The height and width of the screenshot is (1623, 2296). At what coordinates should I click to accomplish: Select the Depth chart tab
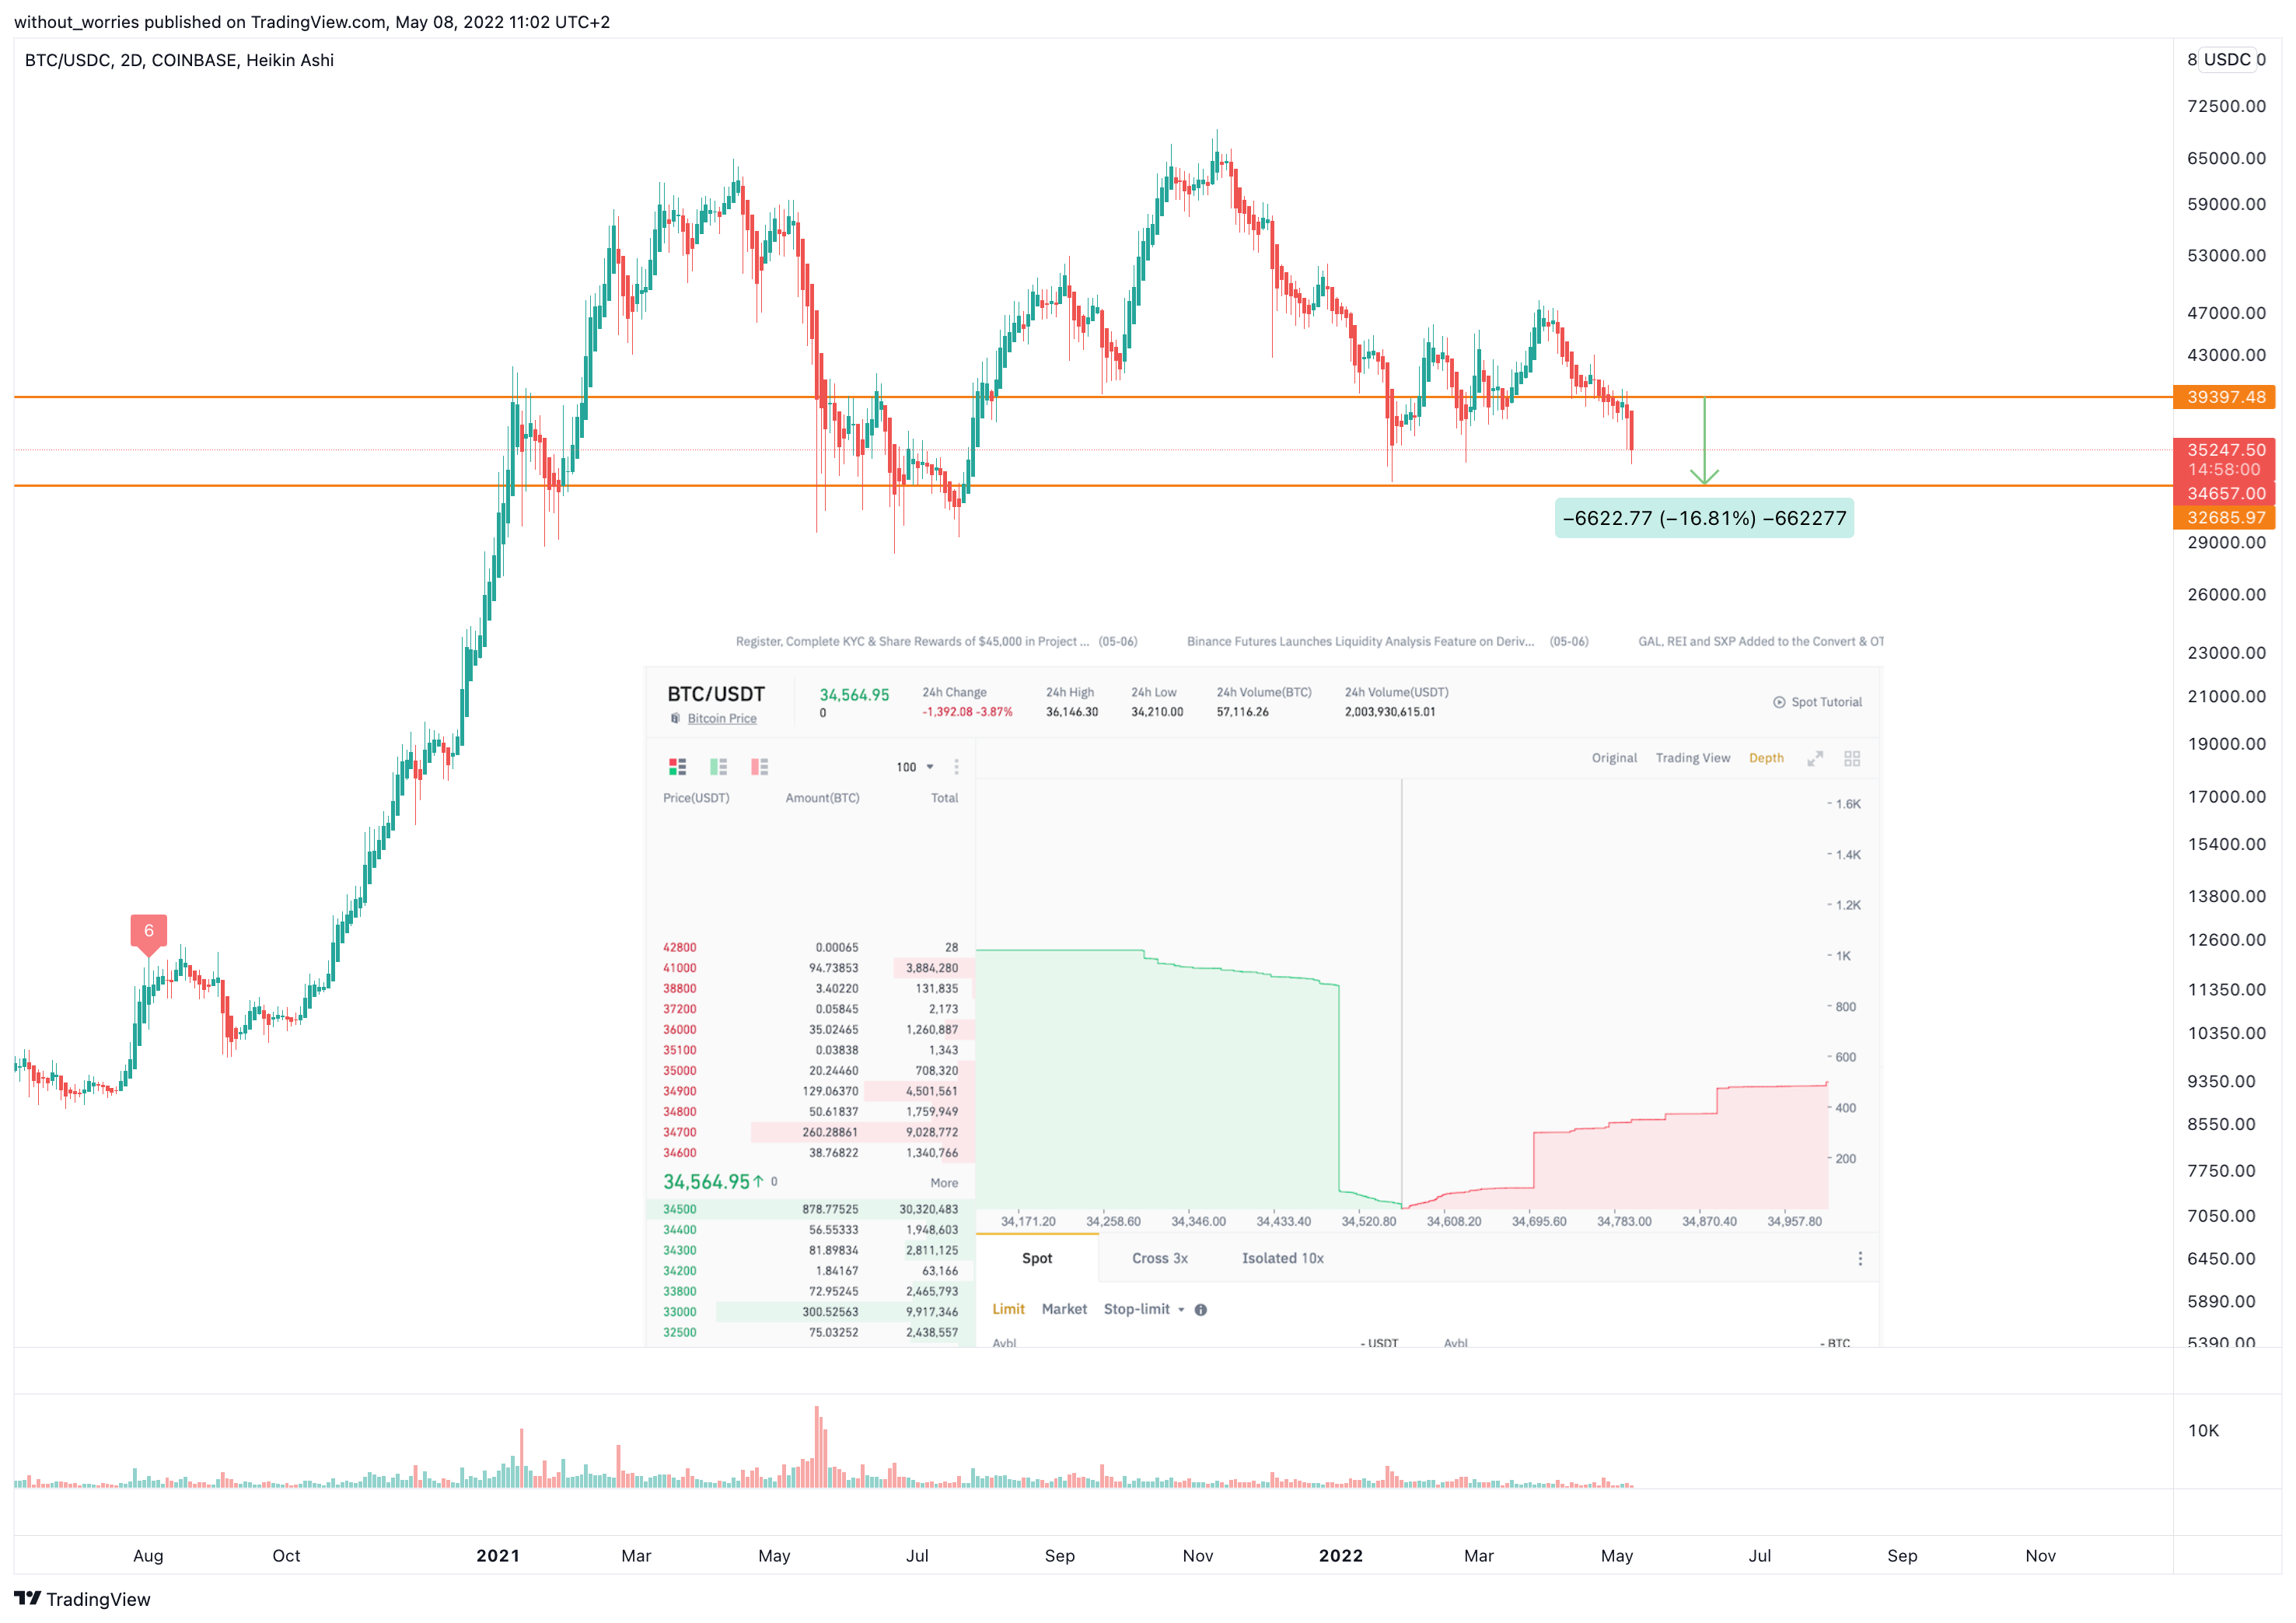point(1766,758)
